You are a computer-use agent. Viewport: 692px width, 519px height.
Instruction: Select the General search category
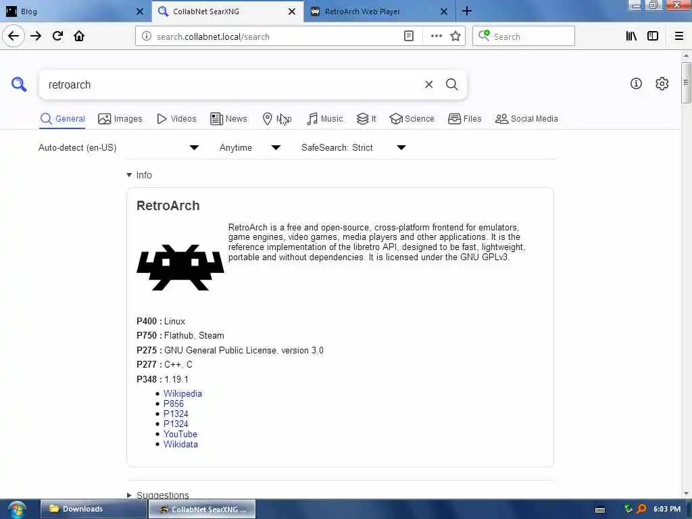click(x=63, y=119)
